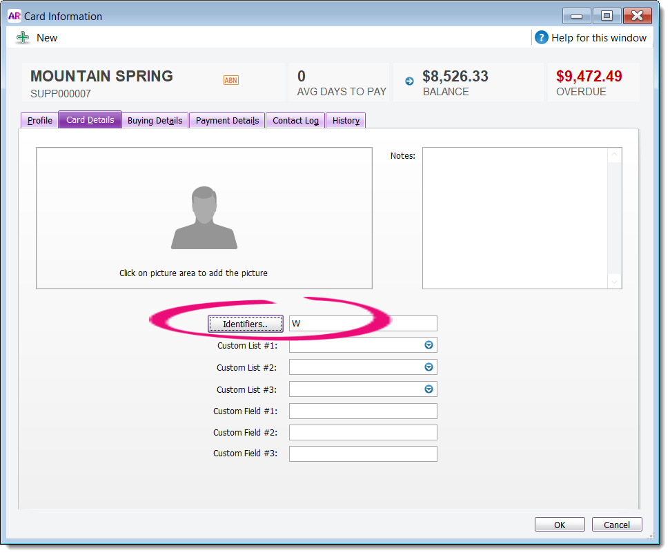The image size is (670, 555).
Task: Click the AR icon in the title bar
Action: point(14,16)
